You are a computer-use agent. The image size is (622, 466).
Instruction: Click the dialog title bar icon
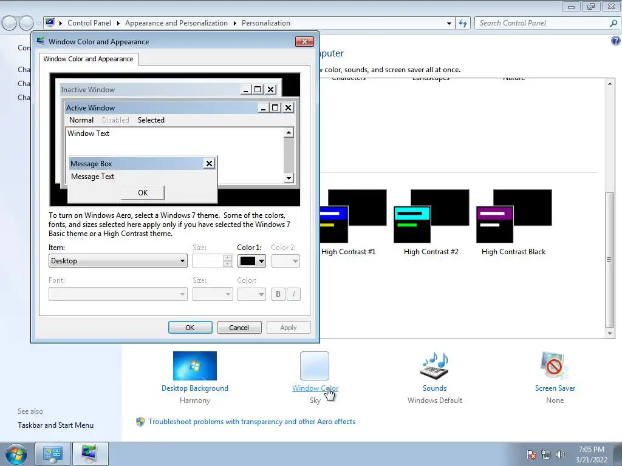tap(41, 41)
